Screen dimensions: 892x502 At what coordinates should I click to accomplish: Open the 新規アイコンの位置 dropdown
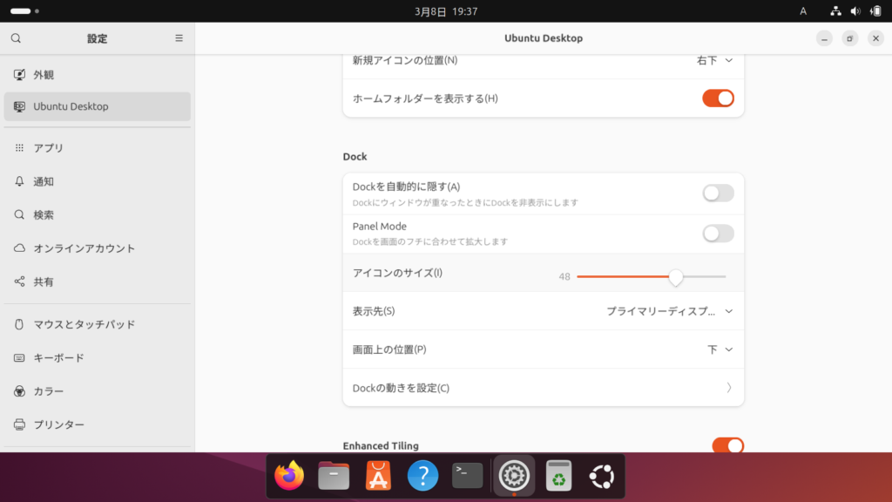tap(715, 60)
